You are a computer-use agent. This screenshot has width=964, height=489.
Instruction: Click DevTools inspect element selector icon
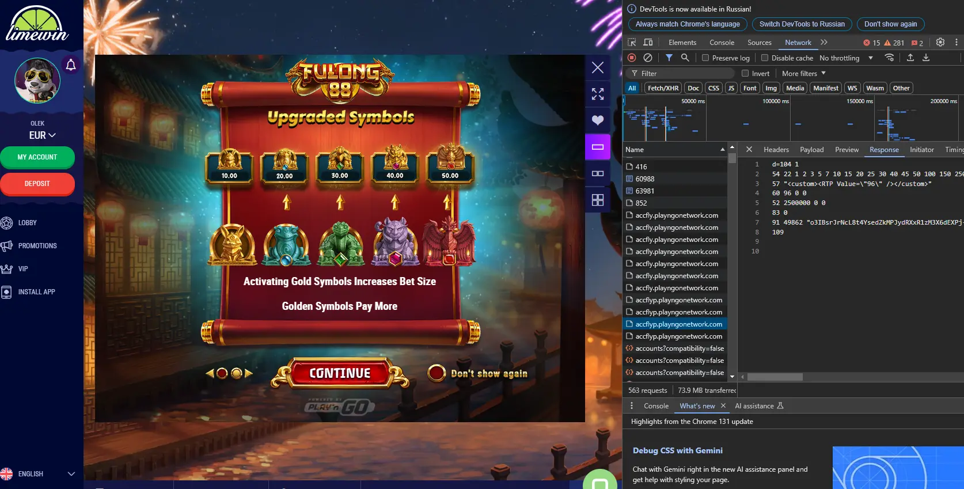pyautogui.click(x=632, y=43)
